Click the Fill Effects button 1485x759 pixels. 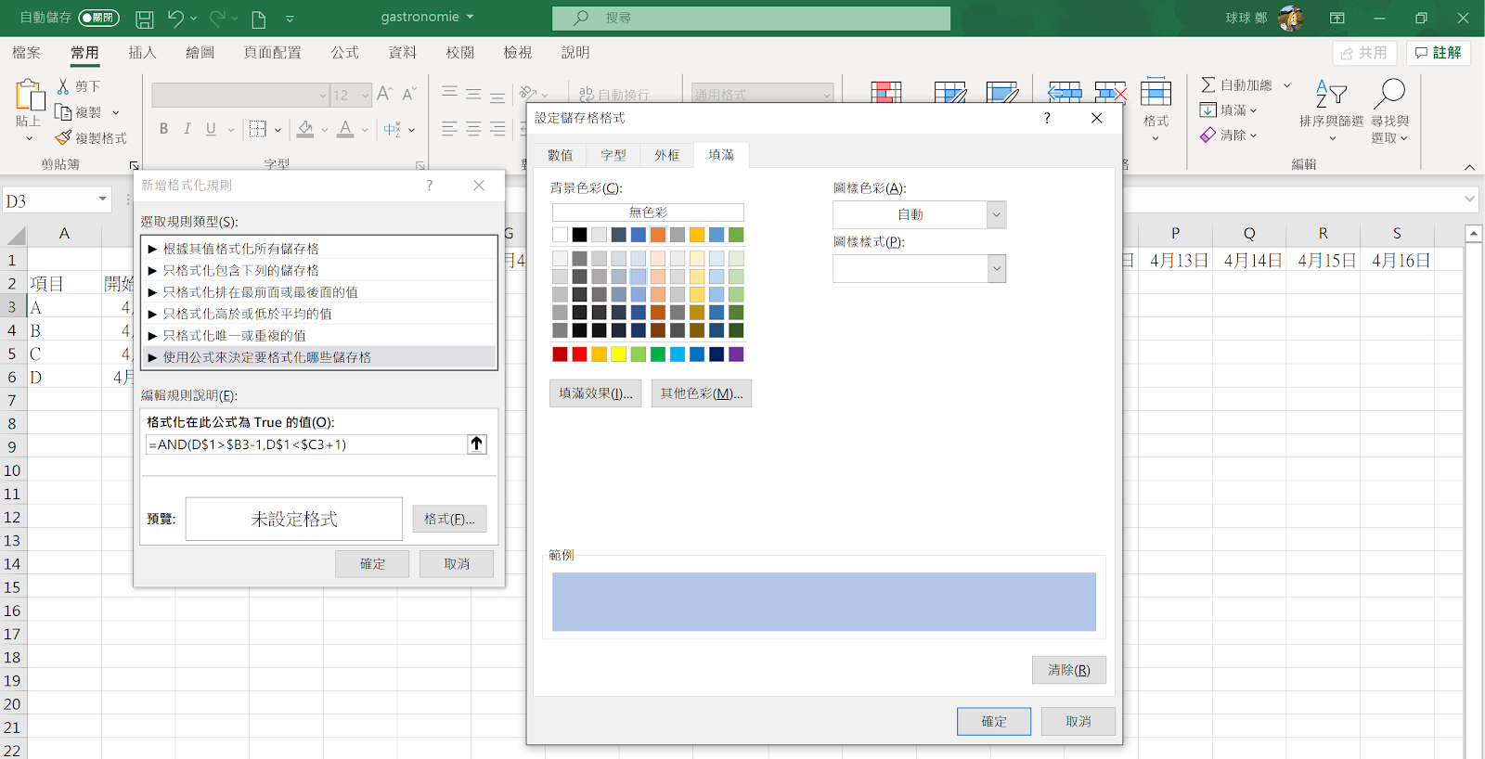(595, 393)
